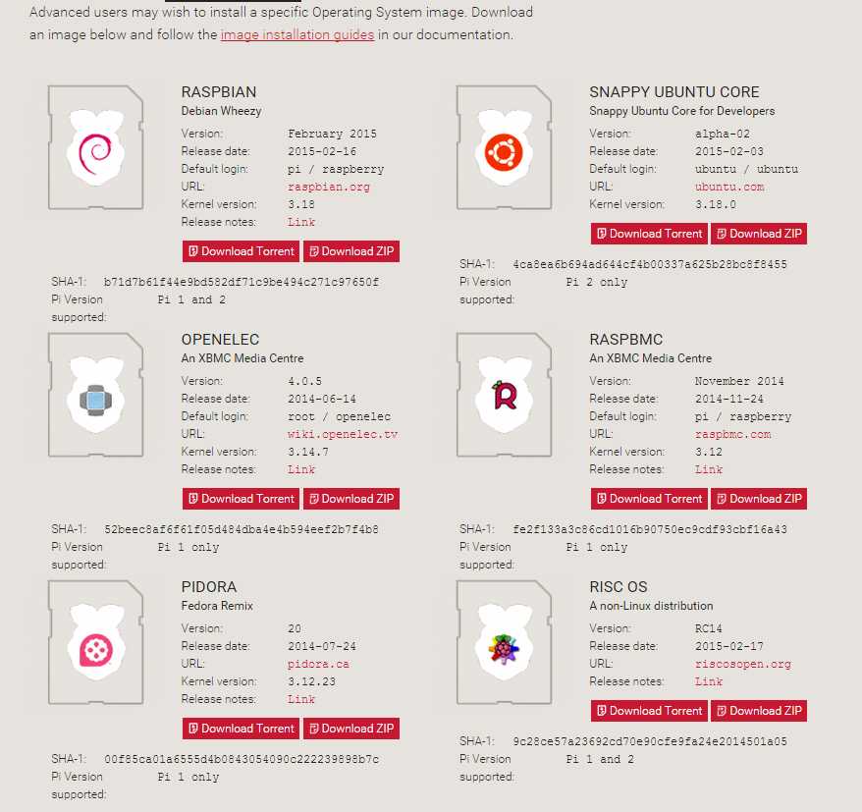Click the RaspBMC letter R logo icon
Image resolution: width=862 pixels, height=812 pixels.
point(504,395)
